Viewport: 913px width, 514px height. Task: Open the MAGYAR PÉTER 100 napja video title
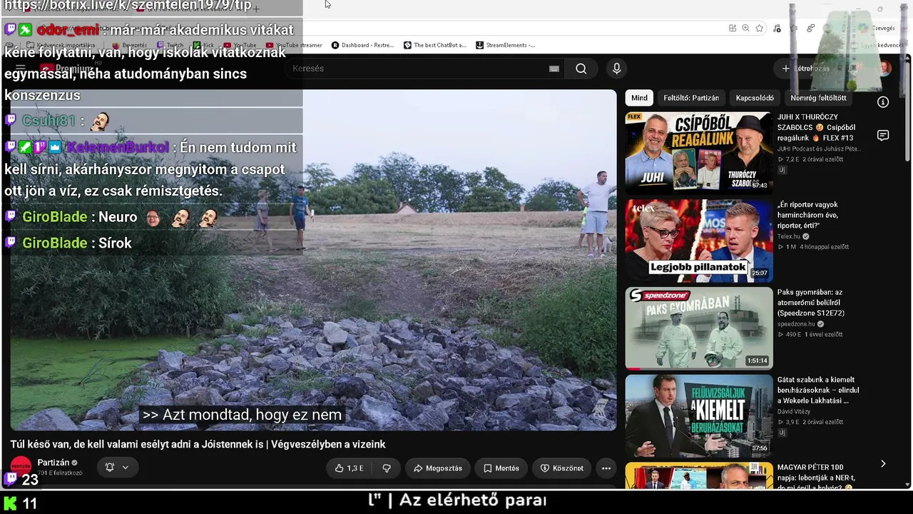click(816, 478)
